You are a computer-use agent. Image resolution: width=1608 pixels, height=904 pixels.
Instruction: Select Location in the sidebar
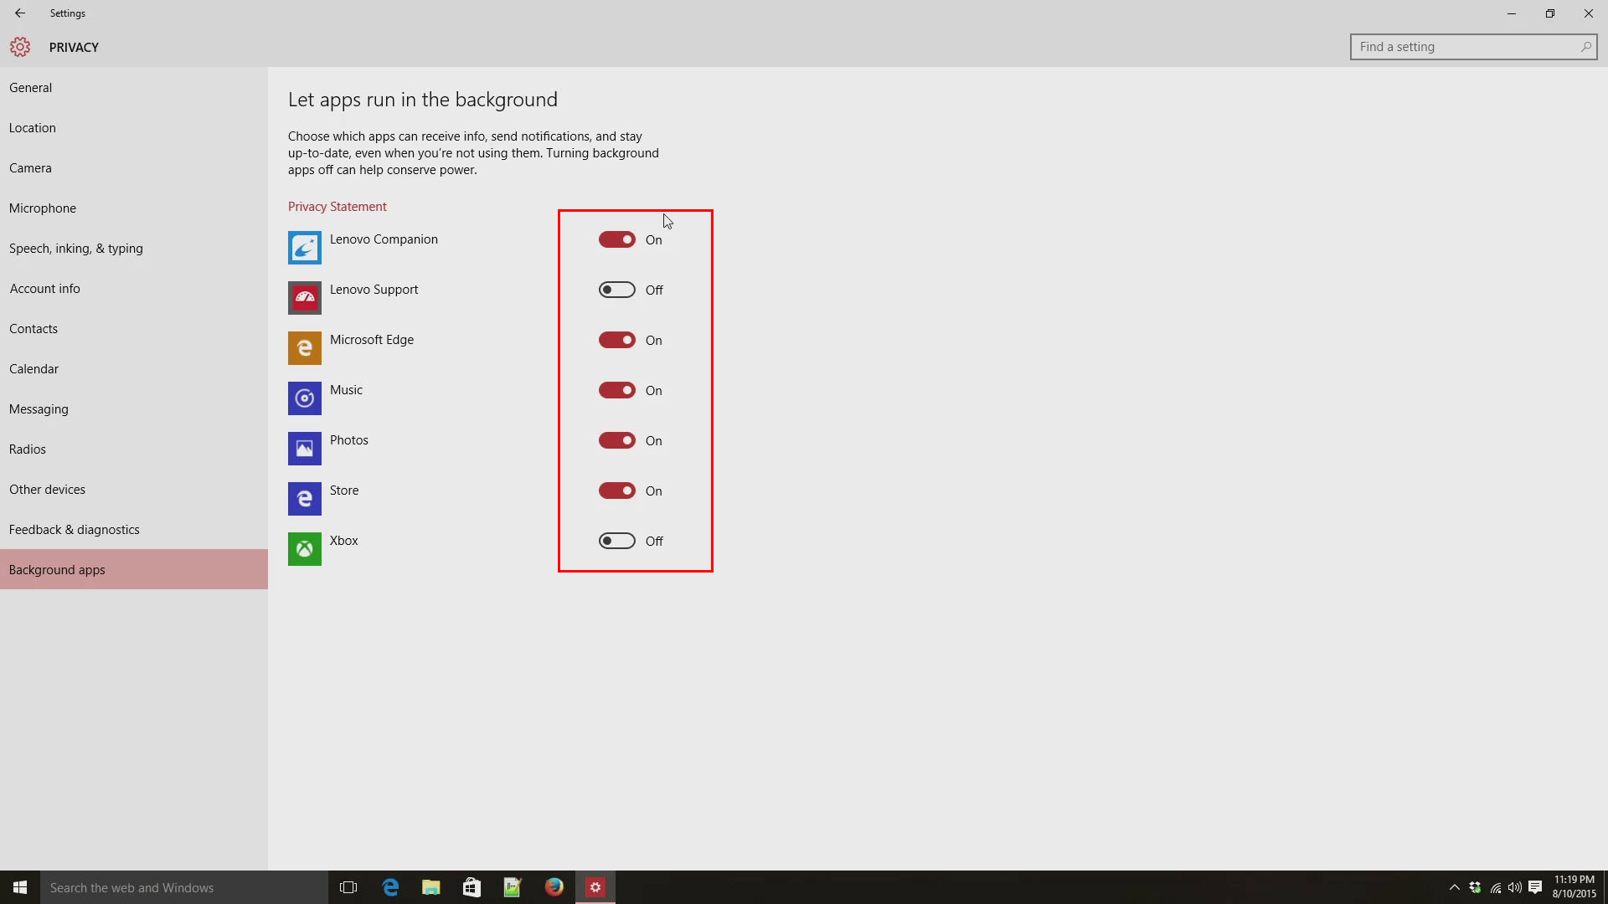click(x=134, y=128)
